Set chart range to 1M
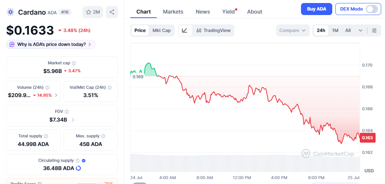This screenshot has height=184, width=385. pyautogui.click(x=335, y=30)
